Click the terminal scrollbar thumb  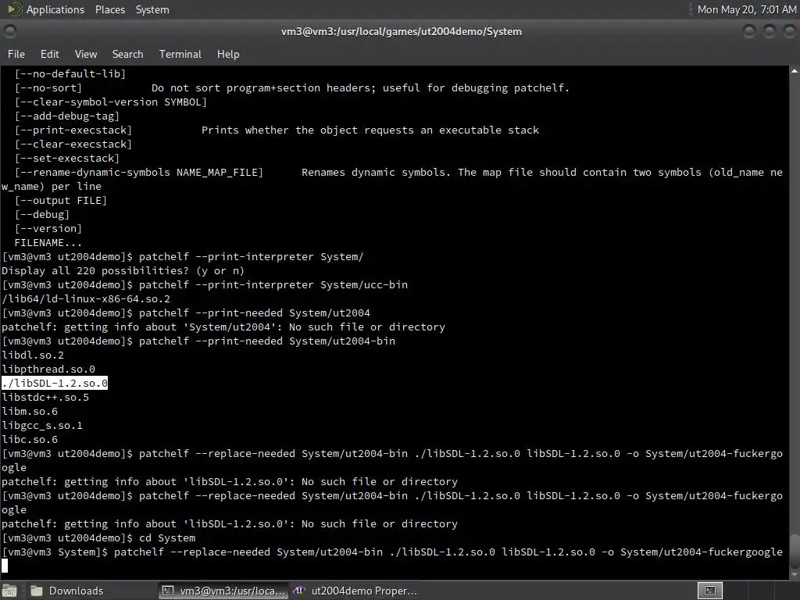click(x=795, y=551)
